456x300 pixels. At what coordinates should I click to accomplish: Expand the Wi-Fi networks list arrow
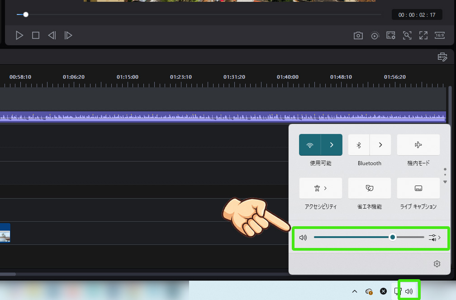332,145
